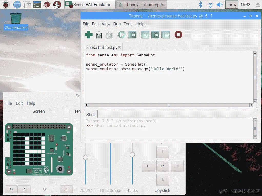Click the pressure slider bar
Screen dimensions: 262x196
pos(110,164)
